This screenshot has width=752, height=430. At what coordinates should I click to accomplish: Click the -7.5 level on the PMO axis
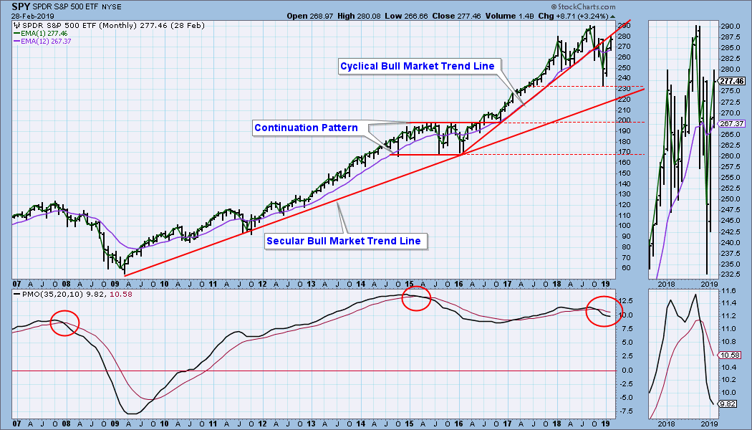(627, 411)
